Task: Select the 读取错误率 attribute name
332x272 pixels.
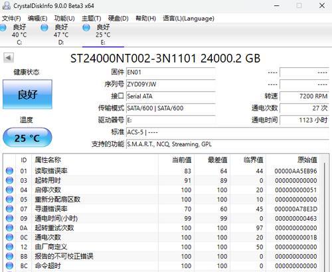Action: [x=51, y=171]
